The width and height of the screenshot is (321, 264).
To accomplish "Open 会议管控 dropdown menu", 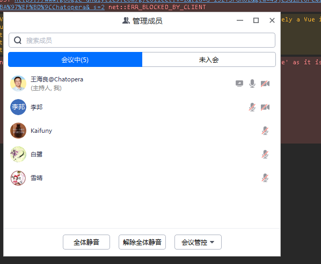I will [198, 242].
